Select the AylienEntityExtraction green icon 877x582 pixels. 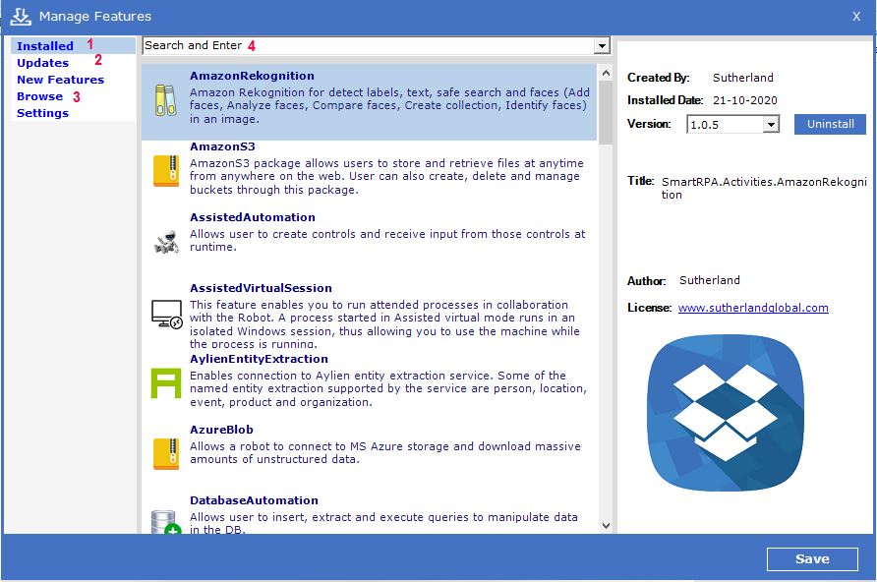click(x=165, y=382)
